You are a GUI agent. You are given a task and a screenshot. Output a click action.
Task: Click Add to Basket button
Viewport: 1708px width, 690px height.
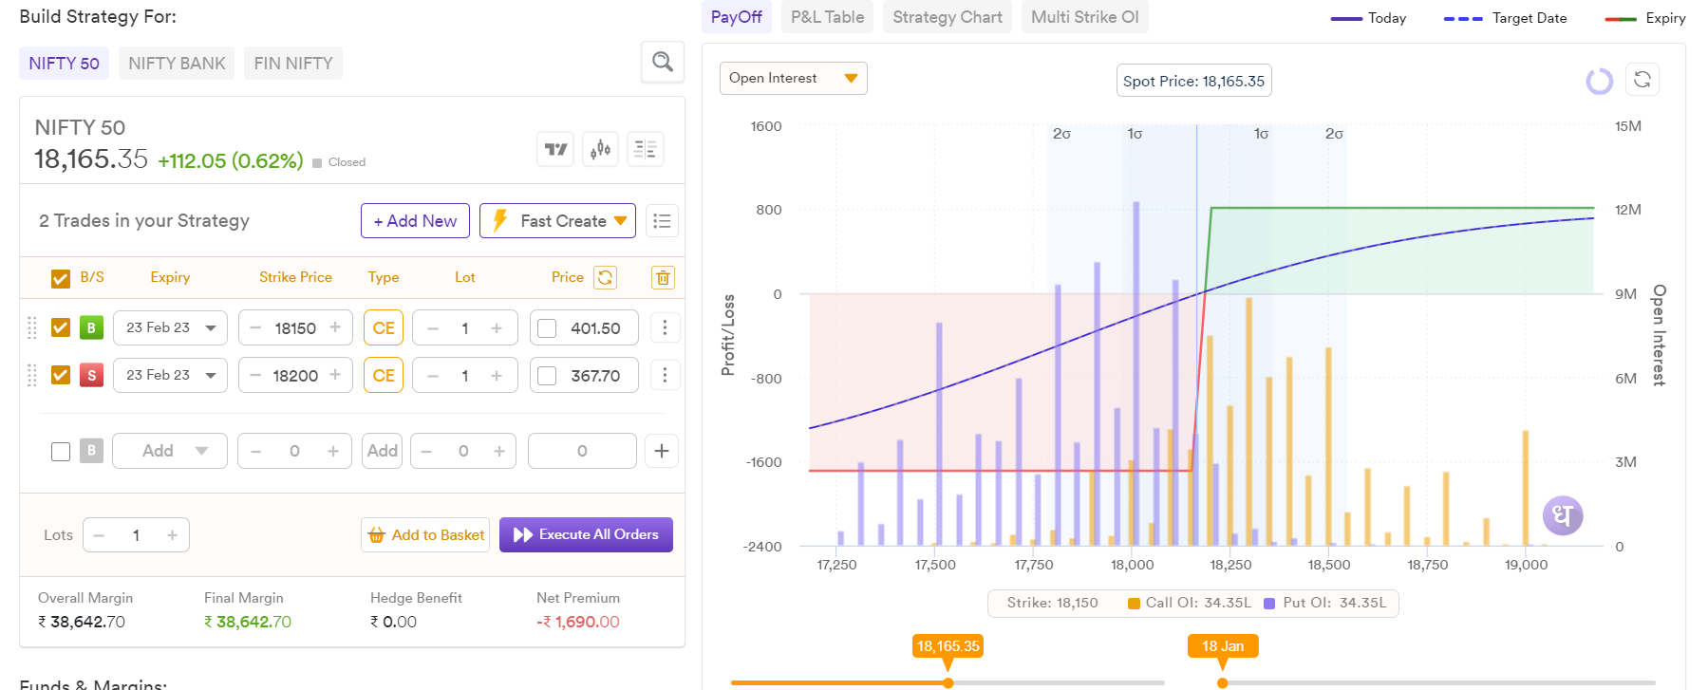pos(425,535)
